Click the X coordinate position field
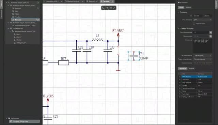Screen dimensions: 218x125 197,16
